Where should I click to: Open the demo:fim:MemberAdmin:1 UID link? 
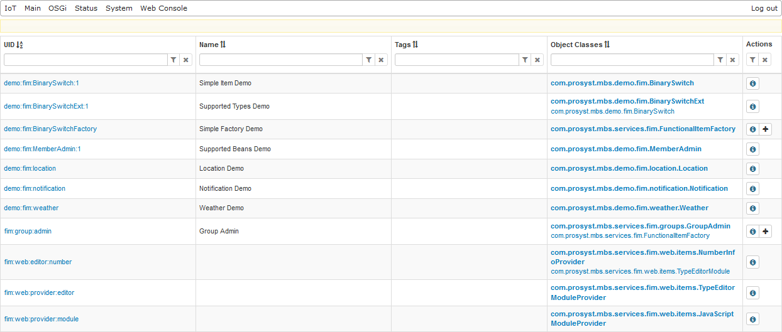coord(42,149)
